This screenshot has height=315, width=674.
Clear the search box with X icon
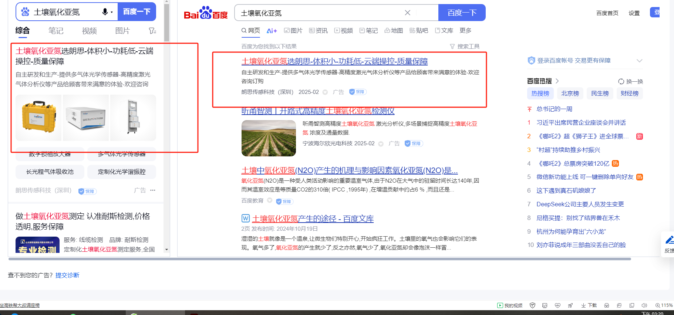407,13
